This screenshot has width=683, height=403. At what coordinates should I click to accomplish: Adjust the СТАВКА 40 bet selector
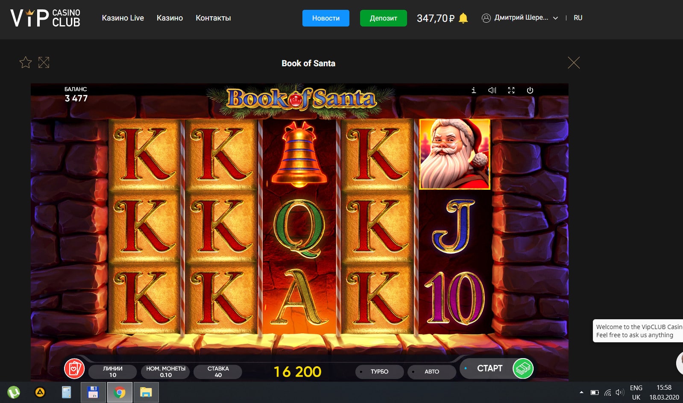[218, 372]
